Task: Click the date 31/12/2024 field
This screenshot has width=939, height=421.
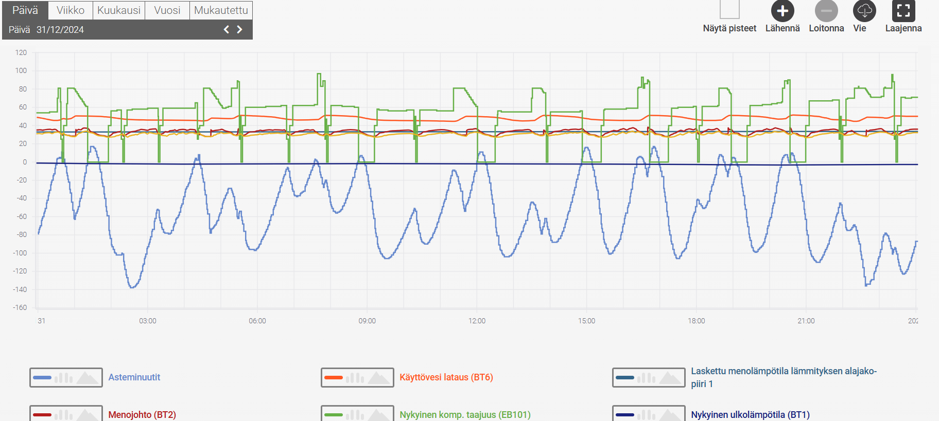Action: click(60, 30)
